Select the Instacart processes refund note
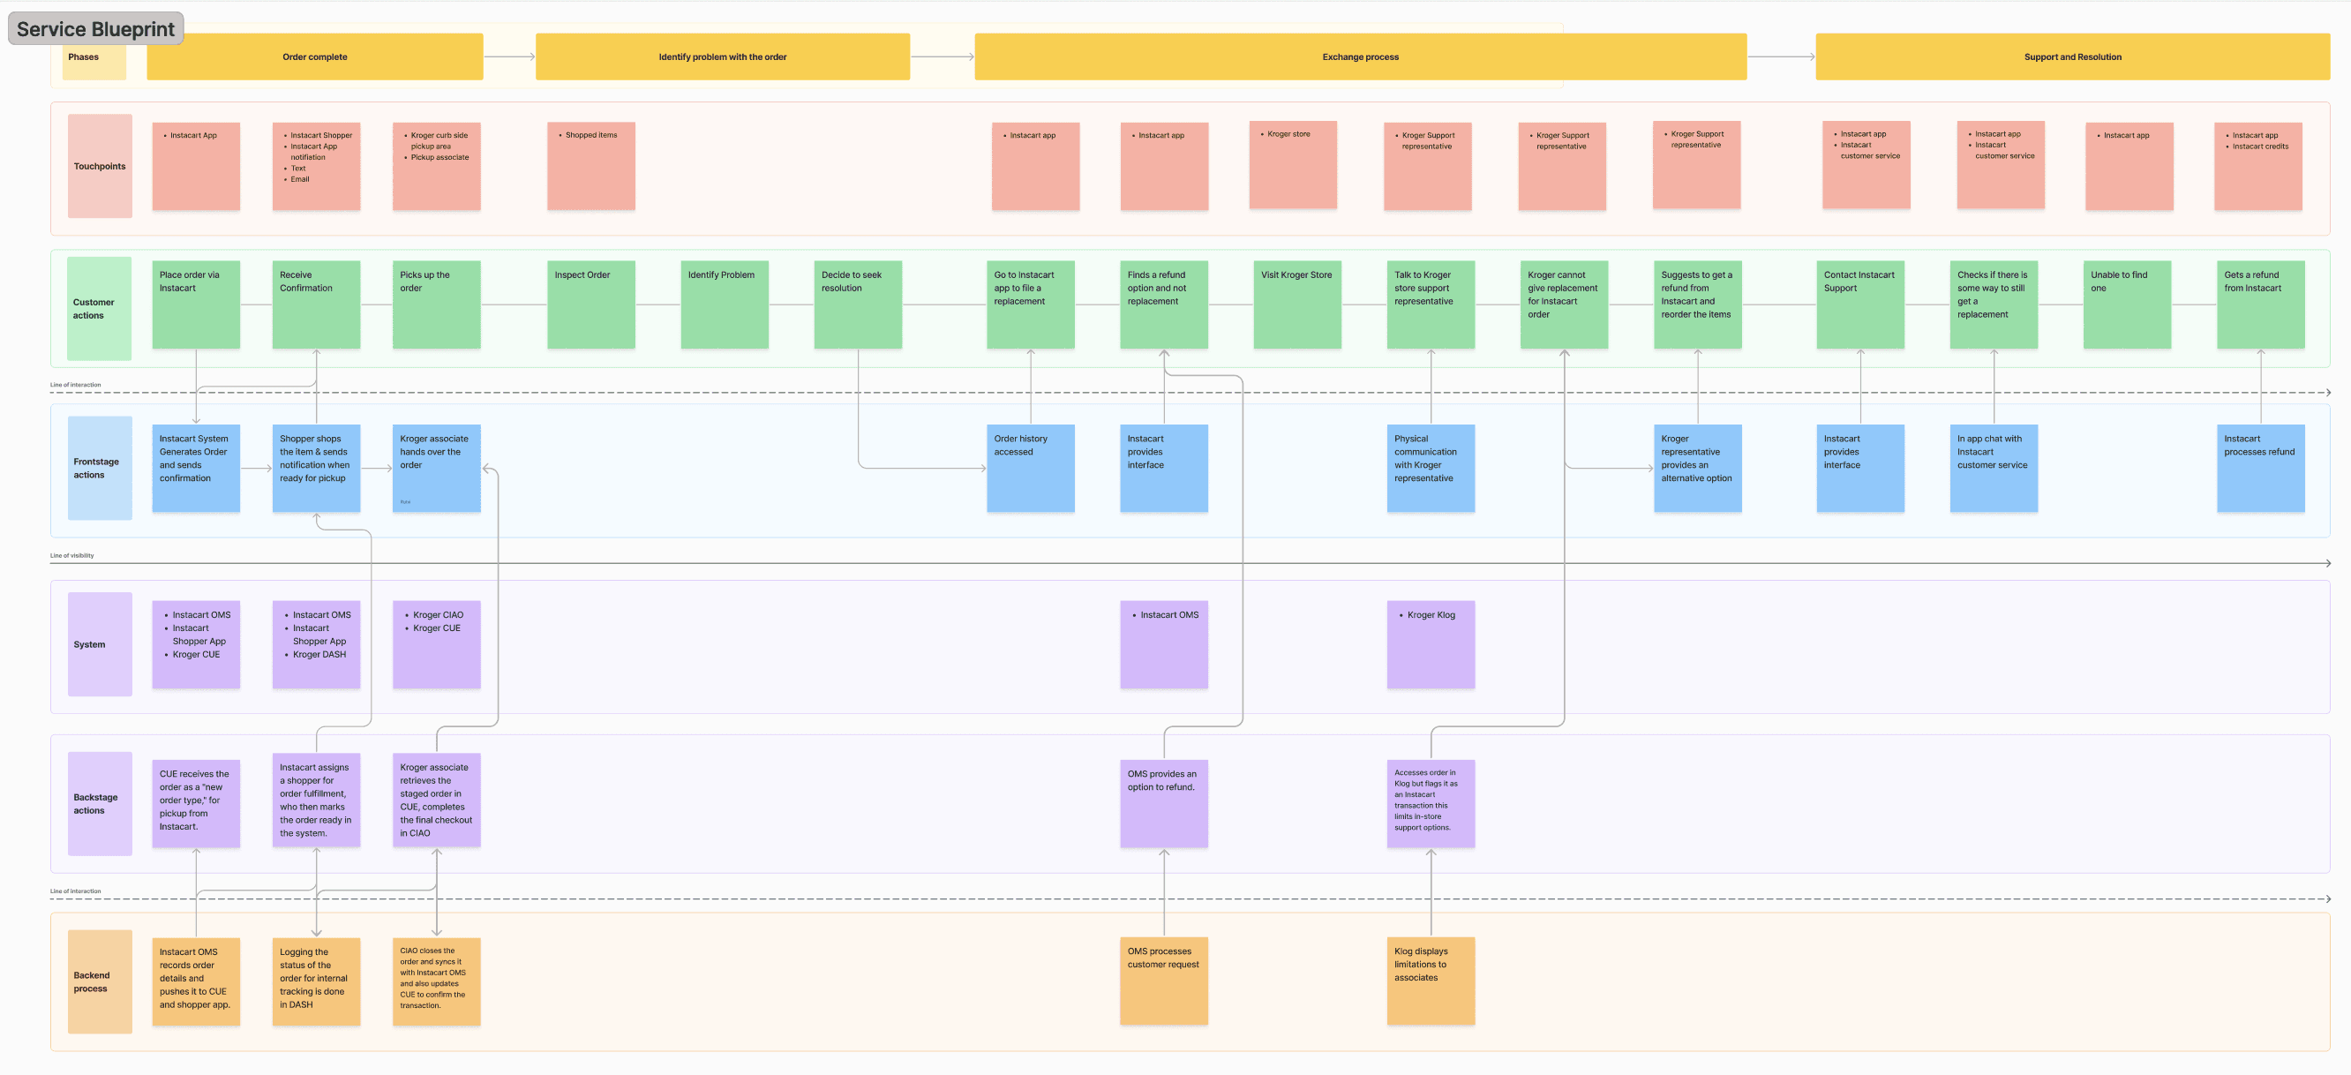Image resolution: width=2351 pixels, height=1075 pixels. pos(2260,467)
